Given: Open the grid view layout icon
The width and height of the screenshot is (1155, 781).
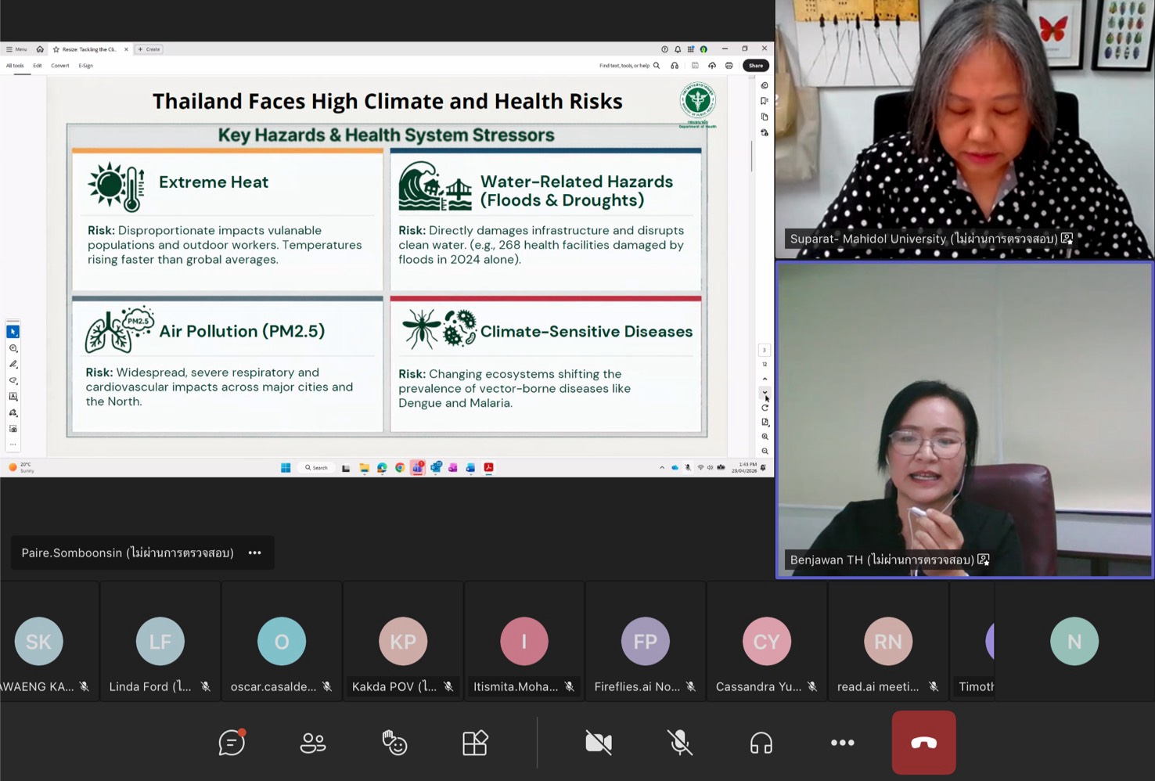Looking at the screenshot, I should [x=475, y=743].
